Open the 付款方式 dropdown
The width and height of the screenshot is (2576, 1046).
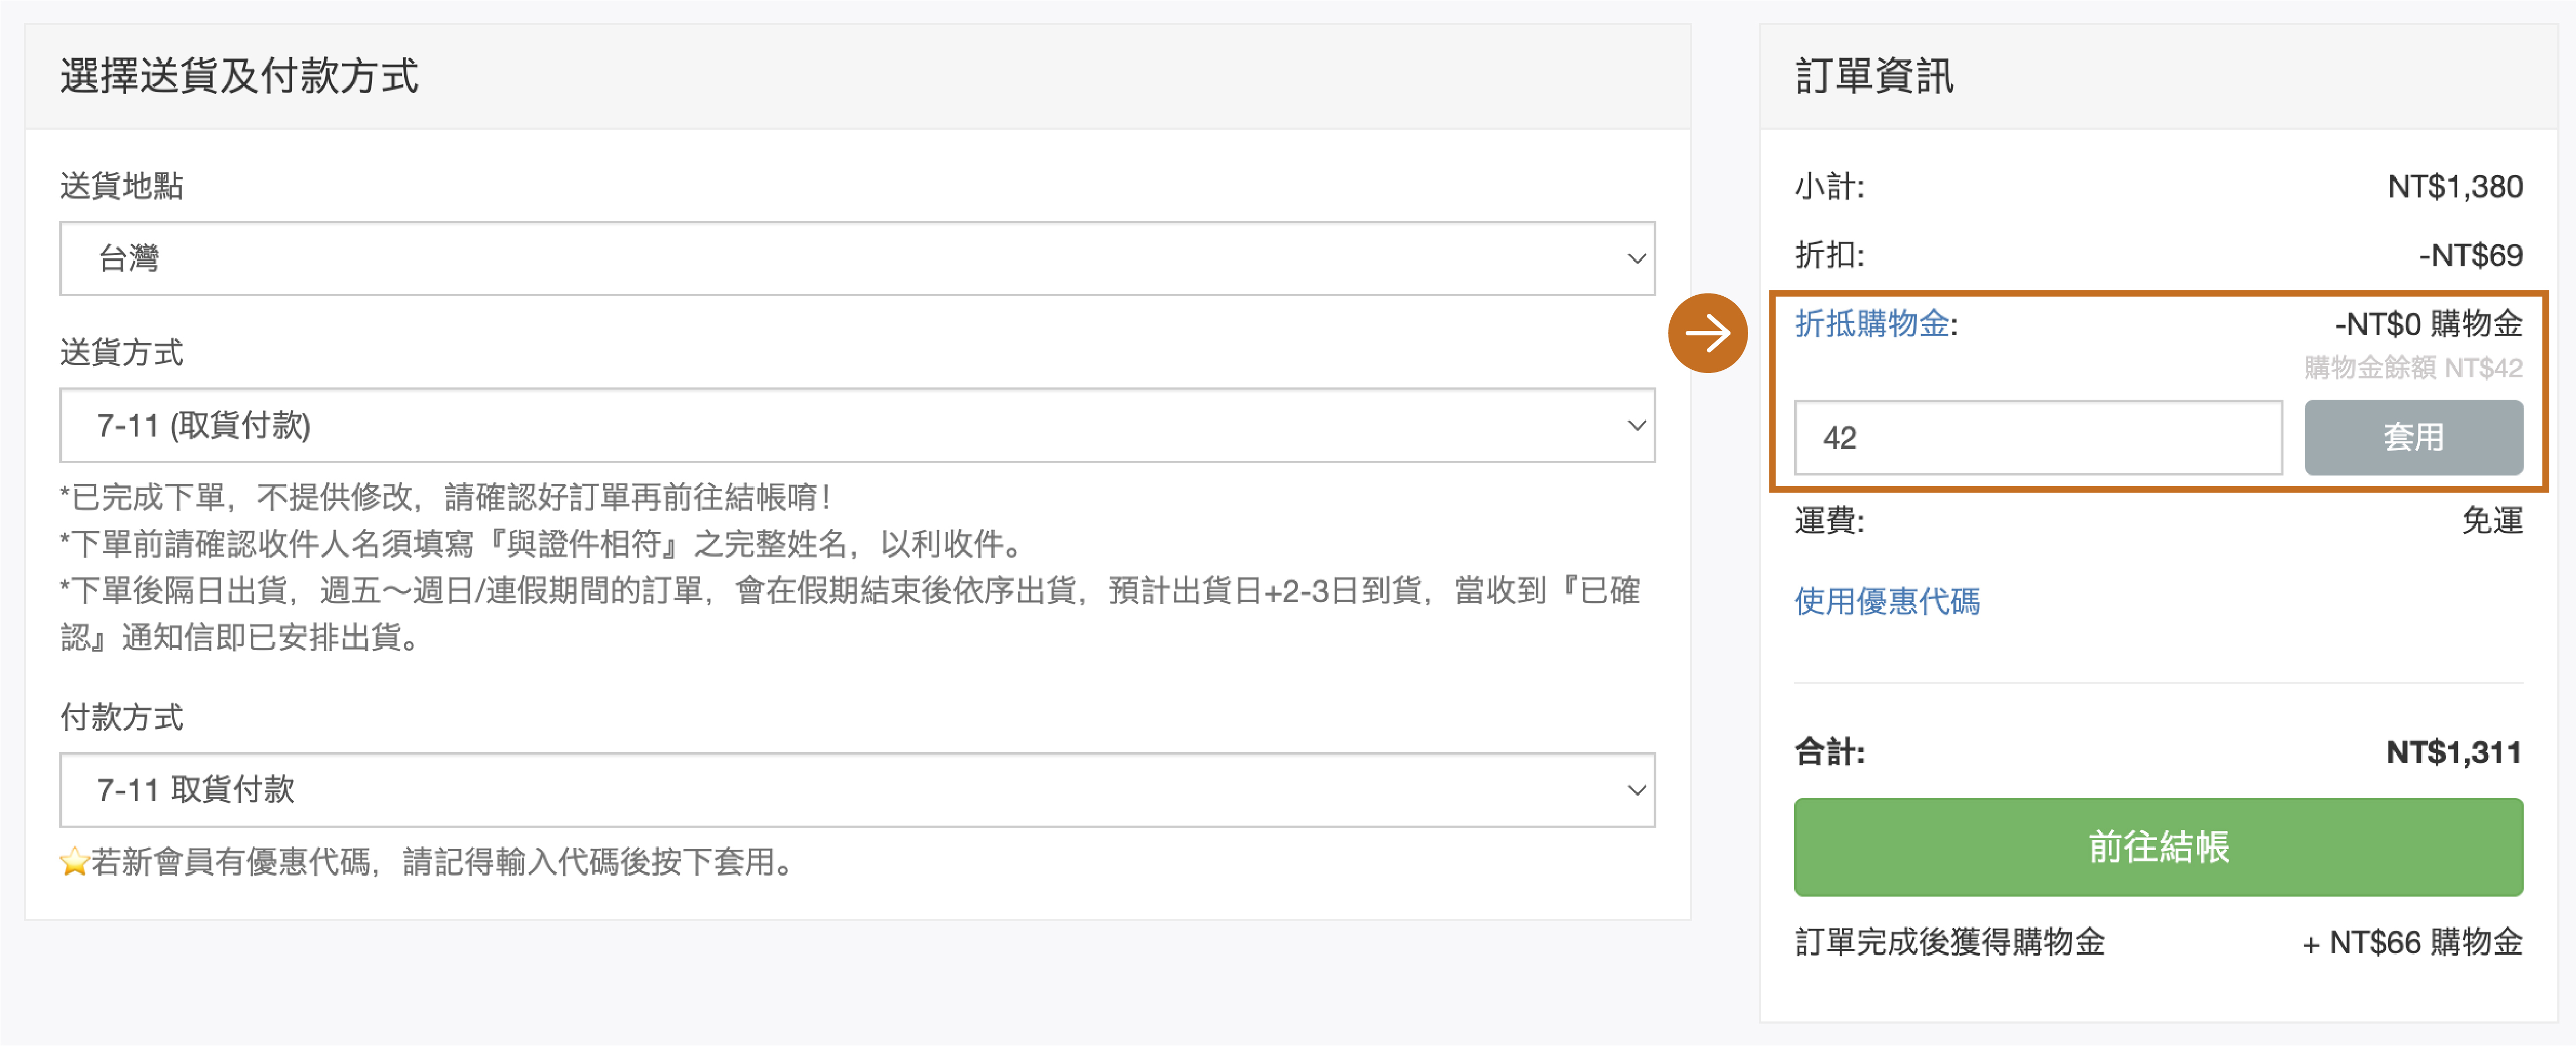coord(857,790)
